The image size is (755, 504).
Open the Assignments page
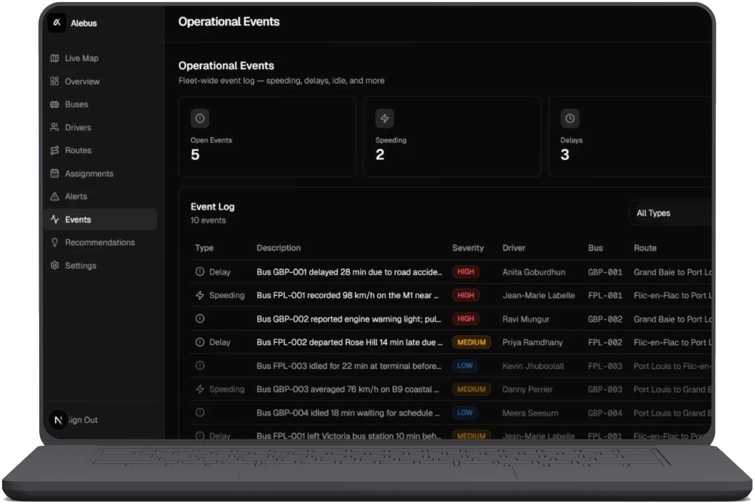pyautogui.click(x=100, y=173)
